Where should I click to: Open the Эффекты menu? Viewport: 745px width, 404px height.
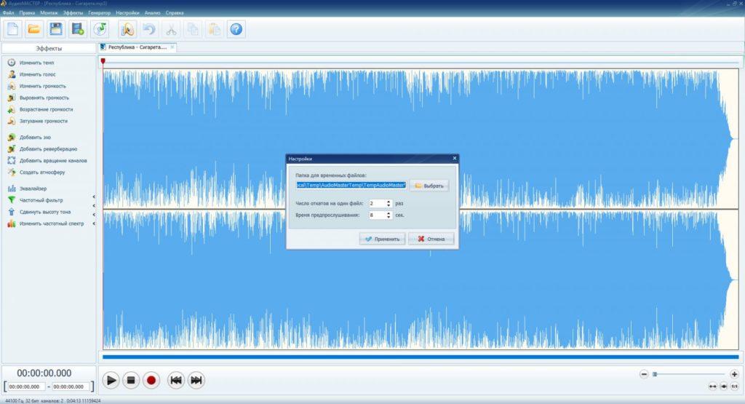point(73,13)
